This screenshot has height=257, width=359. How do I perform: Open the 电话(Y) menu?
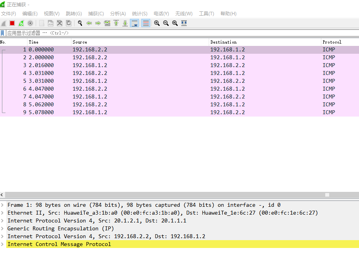[161, 13]
